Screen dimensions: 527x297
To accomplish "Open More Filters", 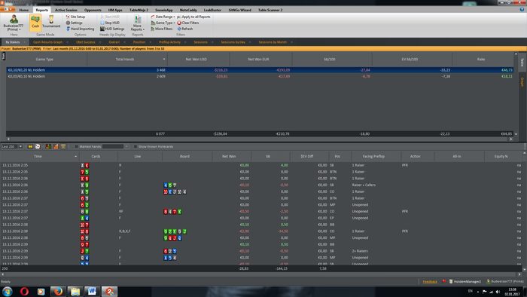I will pyautogui.click(x=162, y=29).
